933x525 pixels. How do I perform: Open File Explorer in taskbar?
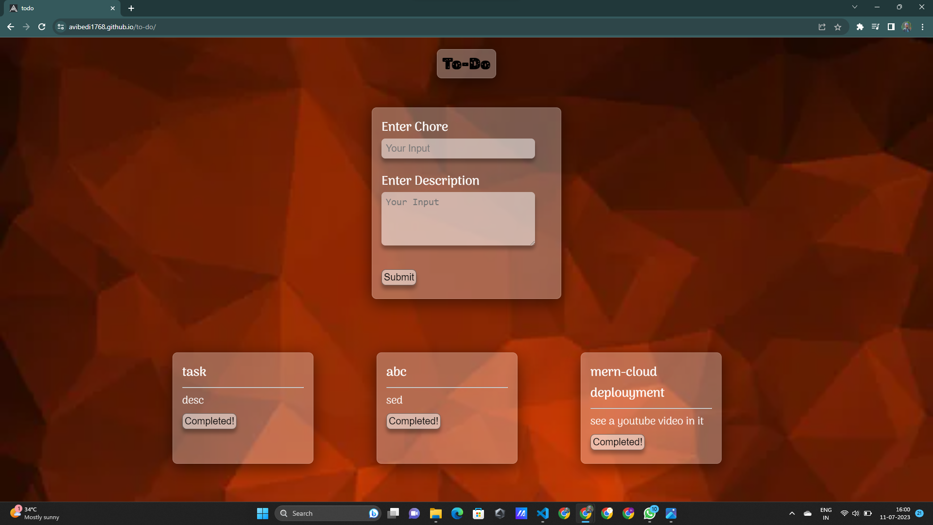point(435,513)
